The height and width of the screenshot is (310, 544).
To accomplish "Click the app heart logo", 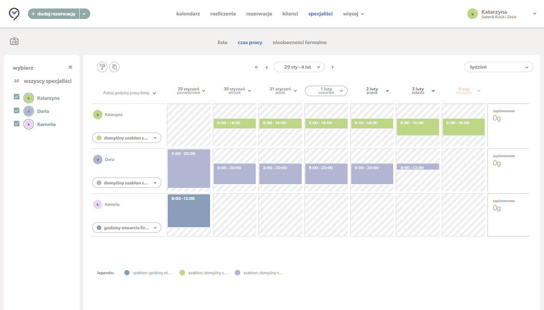I will click(14, 14).
